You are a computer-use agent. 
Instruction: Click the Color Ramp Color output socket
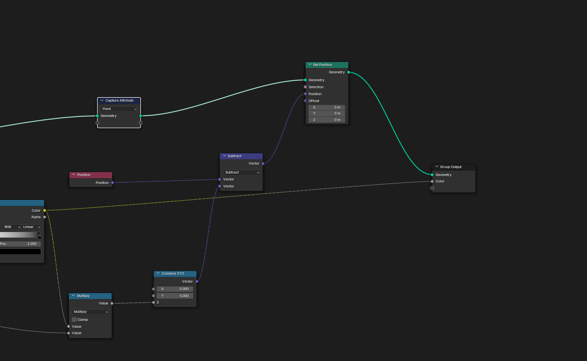[45, 210]
